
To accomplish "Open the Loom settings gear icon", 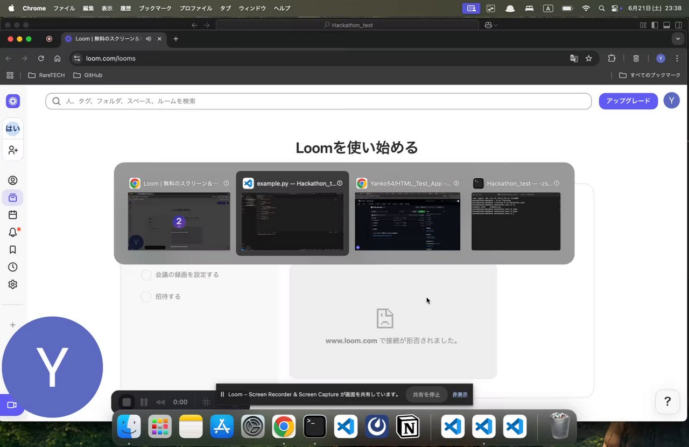I will click(13, 284).
